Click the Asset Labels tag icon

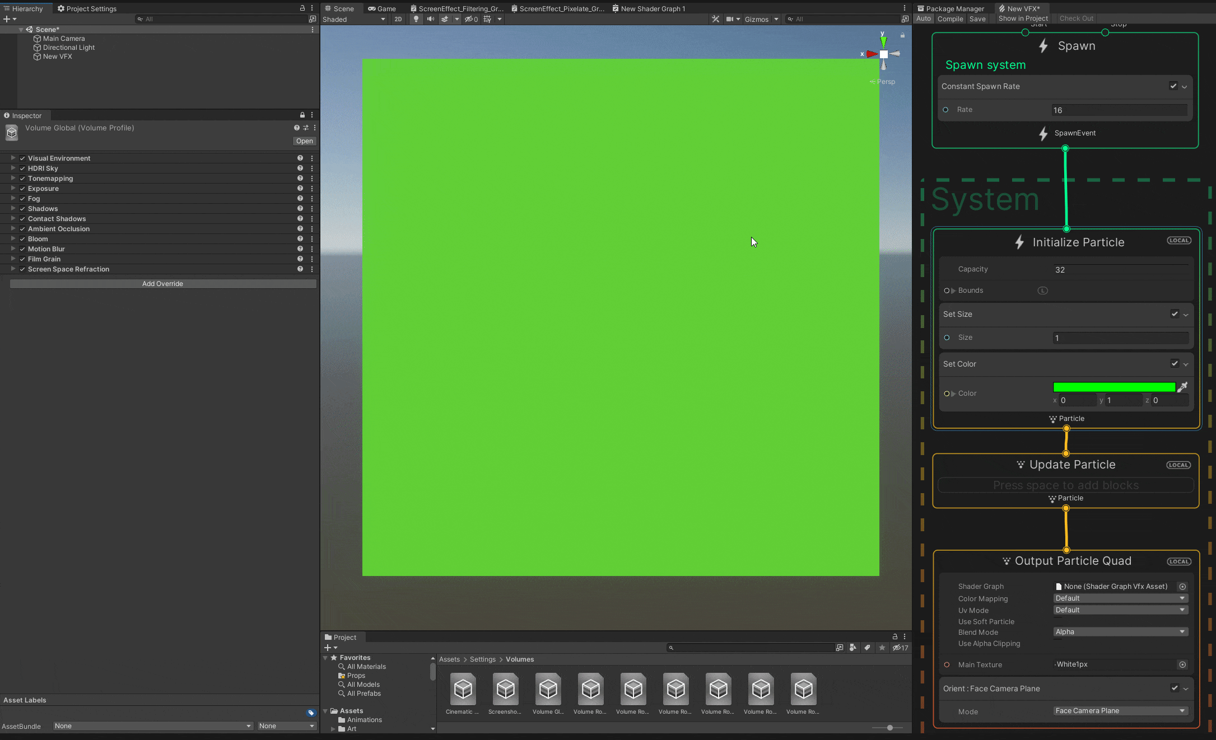[311, 713]
